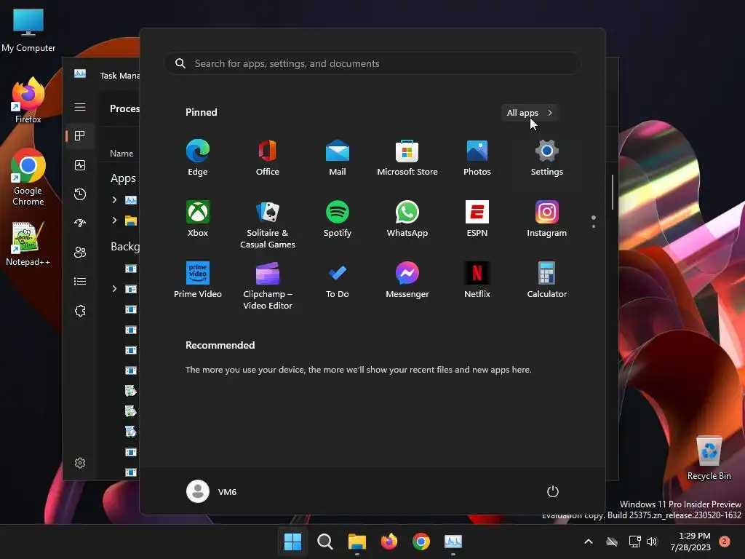This screenshot has height=559, width=745.
Task: Click the Start button on taskbar
Action: [x=292, y=542]
